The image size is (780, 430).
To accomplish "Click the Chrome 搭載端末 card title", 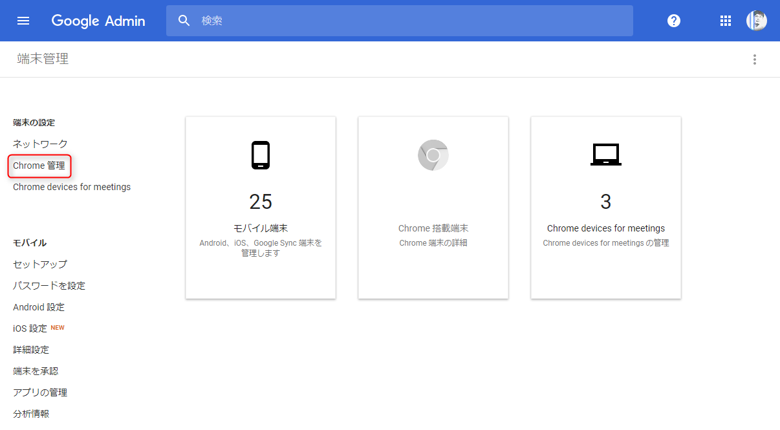I will 433,228.
